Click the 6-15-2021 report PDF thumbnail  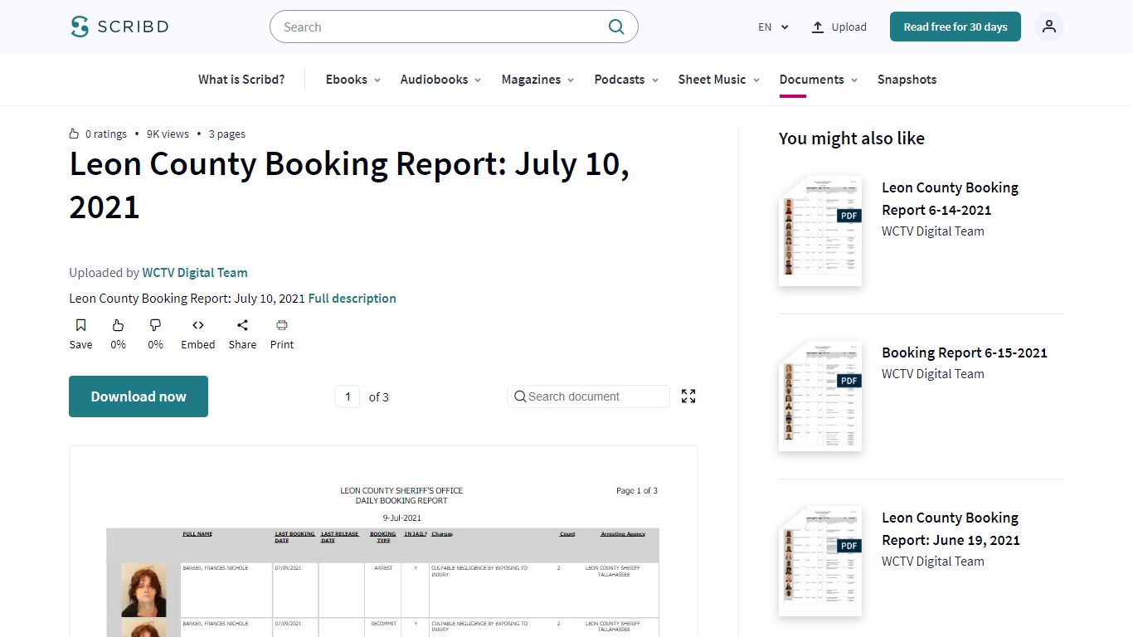click(x=820, y=396)
